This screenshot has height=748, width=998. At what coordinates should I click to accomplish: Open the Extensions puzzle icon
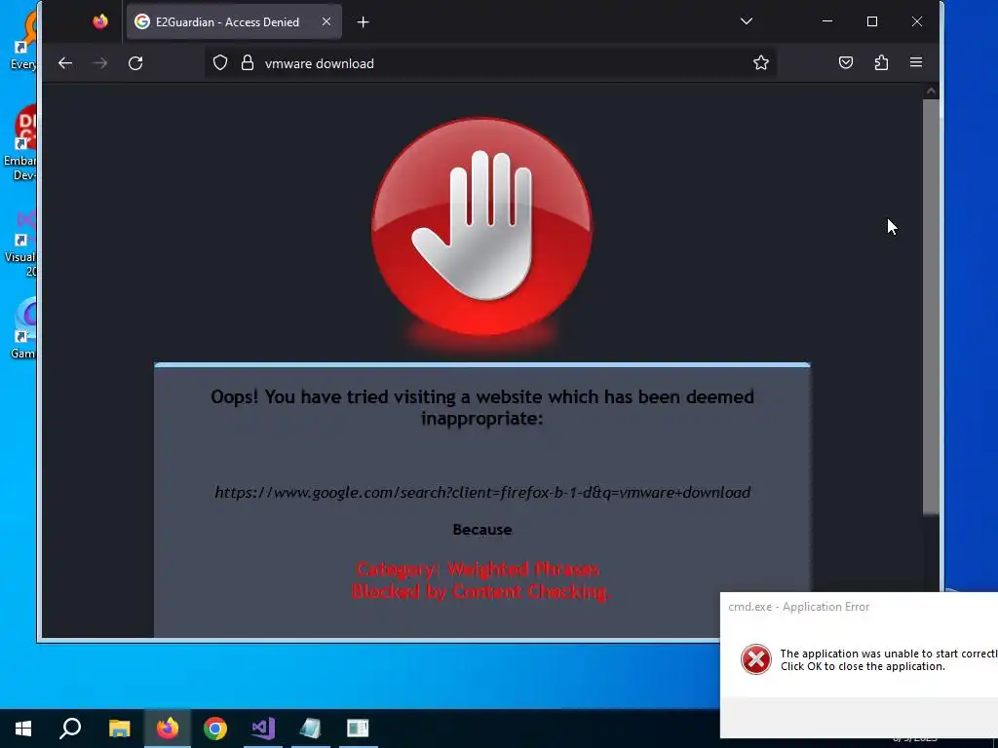(881, 62)
